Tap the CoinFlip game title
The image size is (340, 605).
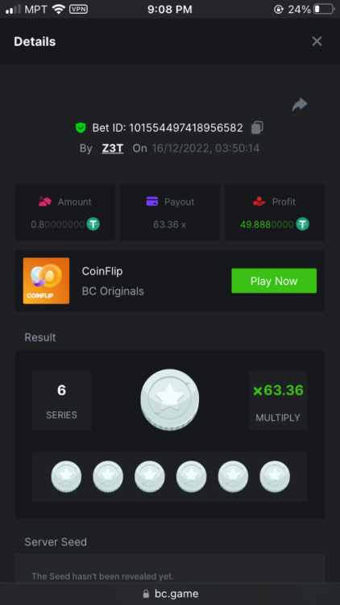[102, 271]
